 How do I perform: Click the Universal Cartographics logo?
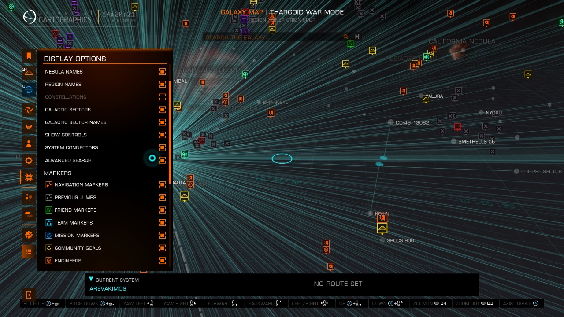click(57, 17)
